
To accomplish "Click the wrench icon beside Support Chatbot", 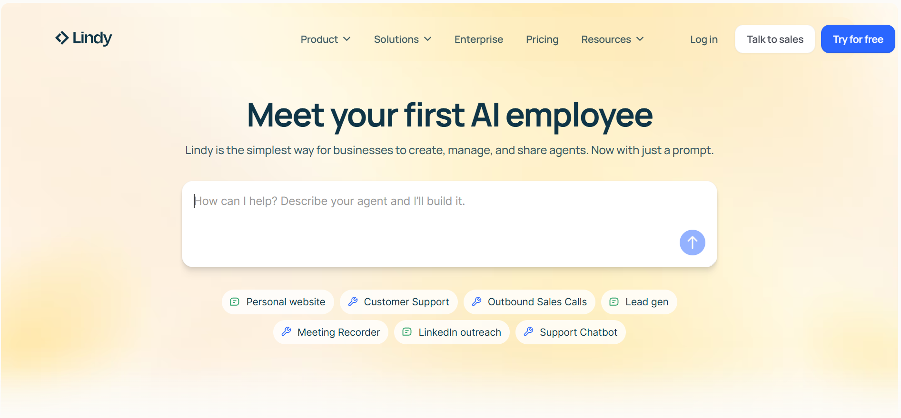I will 528,332.
